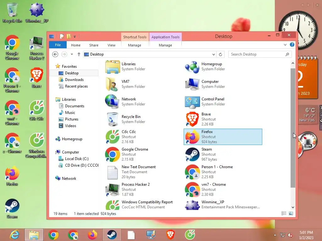Go up one folder level
This screenshot has width=322, height=241.
coord(79,54)
